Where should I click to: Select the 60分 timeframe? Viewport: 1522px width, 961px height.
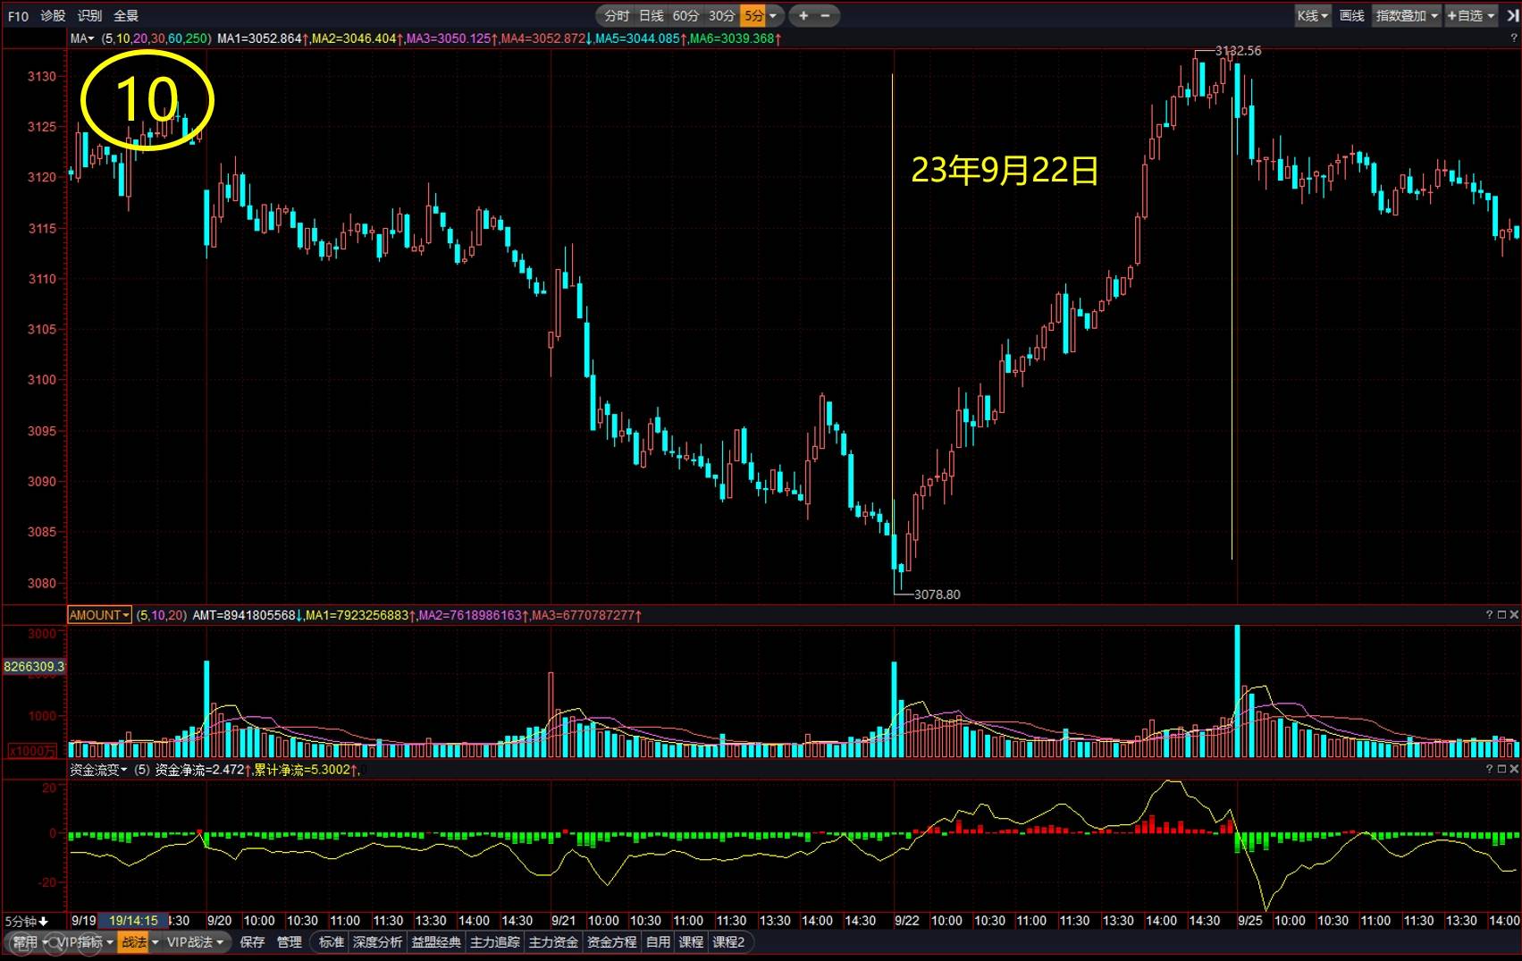coord(686,16)
